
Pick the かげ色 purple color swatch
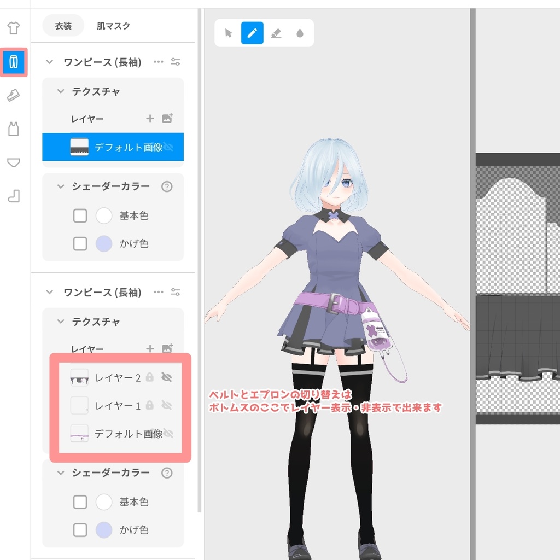click(104, 244)
